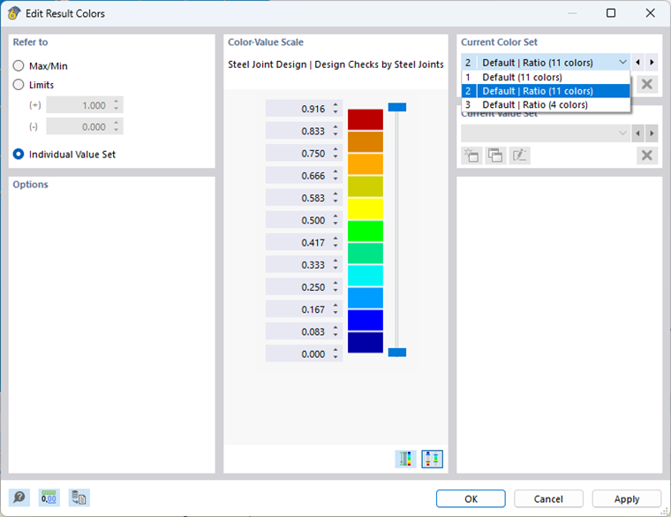Confirm with the OK button
The height and width of the screenshot is (517, 671).
471,499
